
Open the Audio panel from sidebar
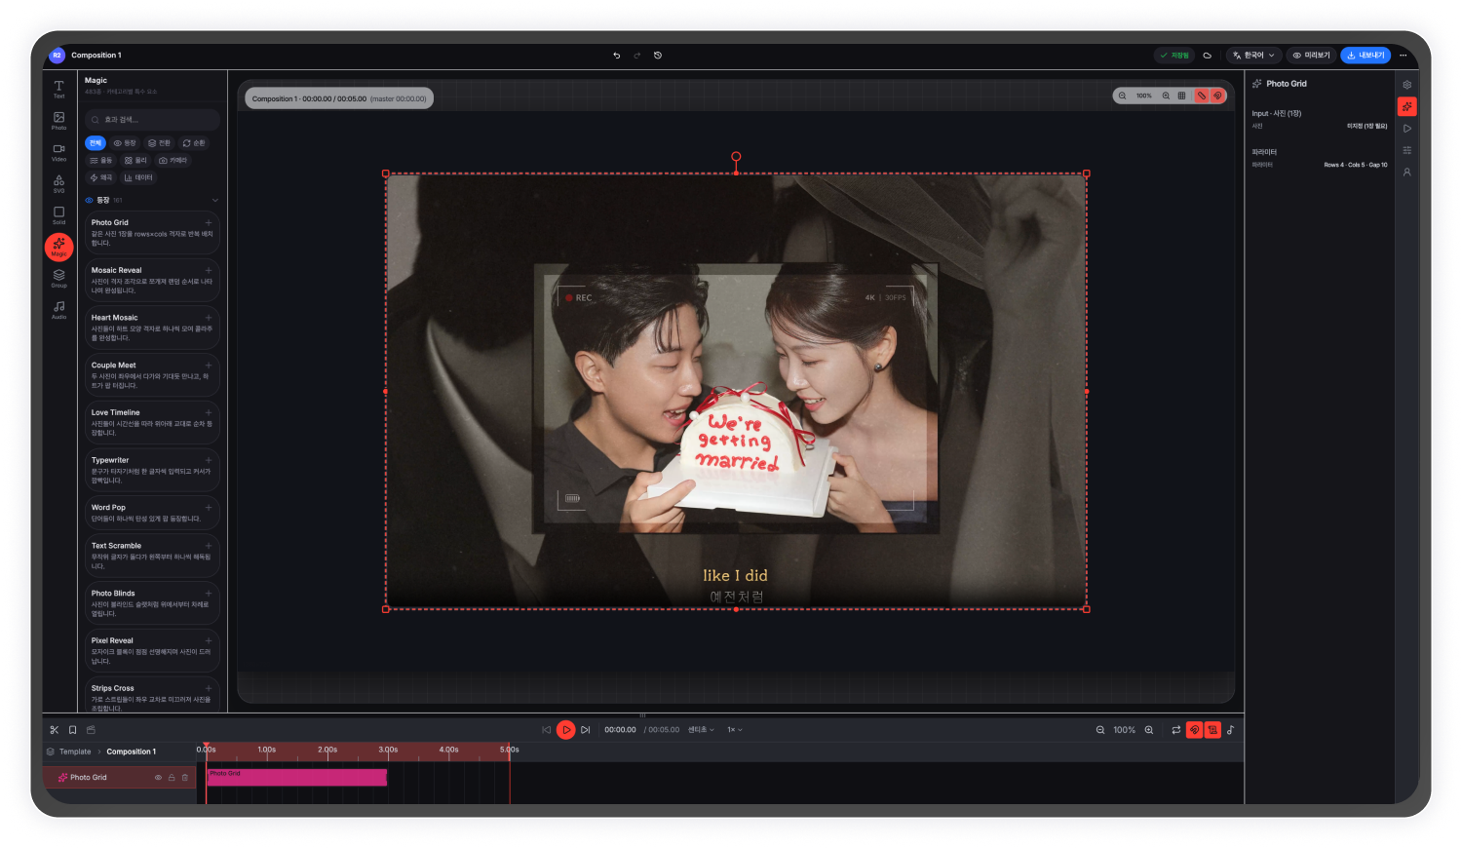pos(58,309)
